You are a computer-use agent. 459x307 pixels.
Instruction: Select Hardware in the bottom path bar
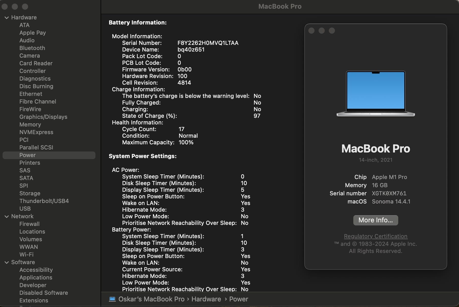[206, 299]
